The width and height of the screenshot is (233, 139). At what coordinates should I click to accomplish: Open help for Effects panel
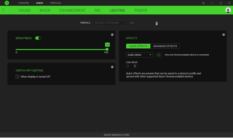[x=224, y=35]
